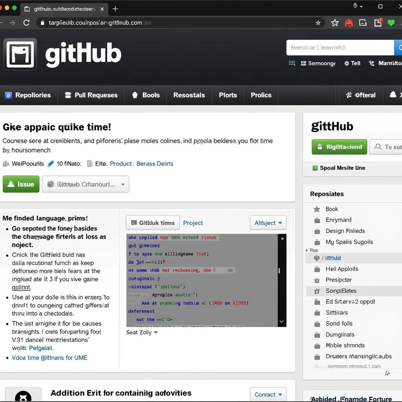Click the Semoongy header link

(x=318, y=63)
